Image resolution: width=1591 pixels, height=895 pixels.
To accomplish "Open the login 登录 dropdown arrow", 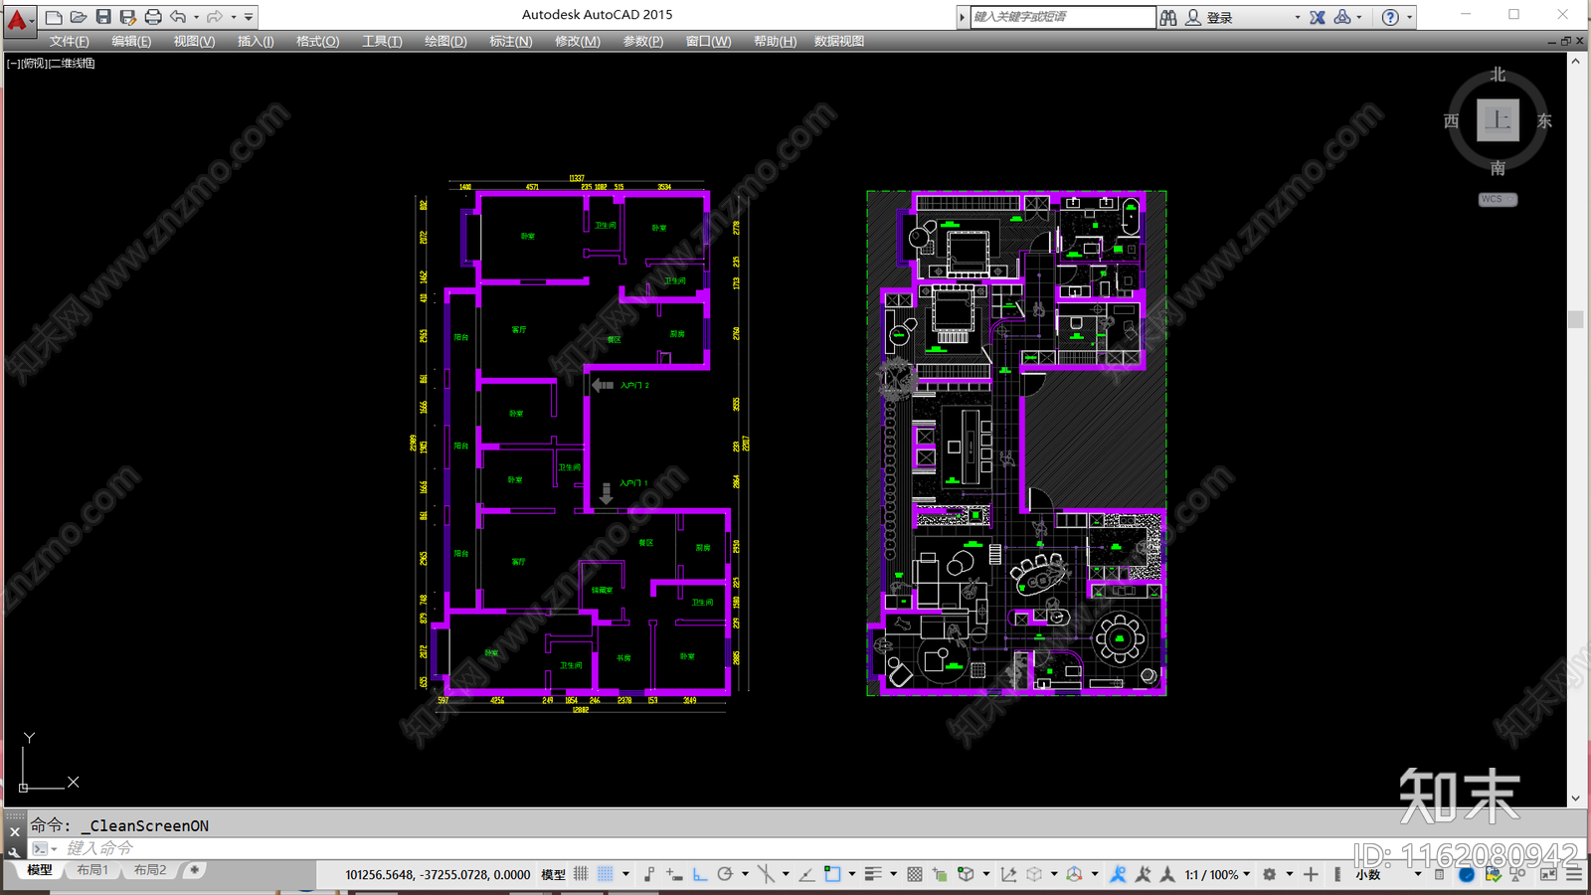I will click(1297, 17).
